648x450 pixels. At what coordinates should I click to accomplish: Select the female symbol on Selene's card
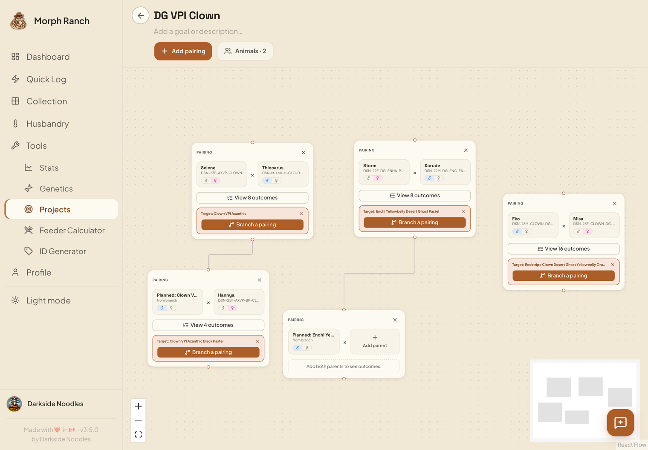[x=215, y=181]
